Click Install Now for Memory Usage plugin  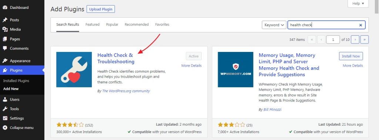351,56
